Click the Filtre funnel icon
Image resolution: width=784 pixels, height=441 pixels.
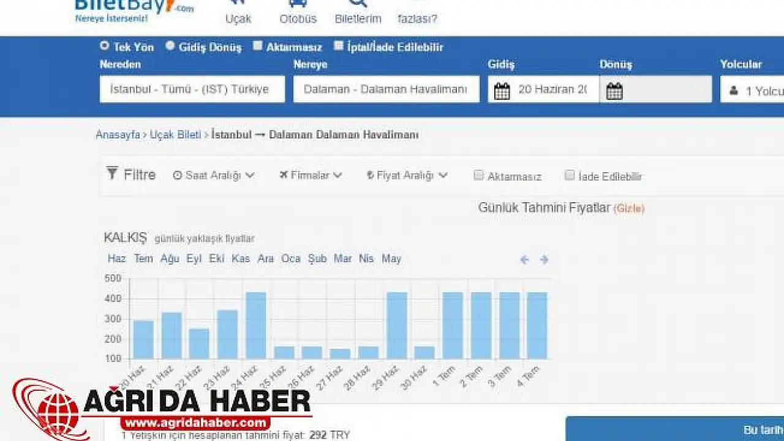(x=112, y=173)
